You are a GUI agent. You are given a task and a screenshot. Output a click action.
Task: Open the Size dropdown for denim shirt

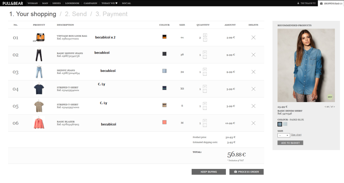point(283,135)
